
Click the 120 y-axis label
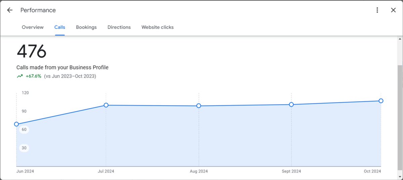(25, 93)
